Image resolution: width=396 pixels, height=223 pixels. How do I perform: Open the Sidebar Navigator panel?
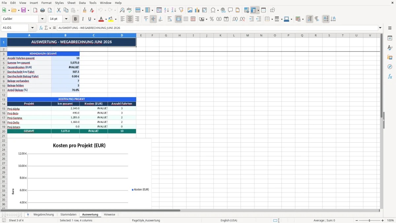pos(390,67)
